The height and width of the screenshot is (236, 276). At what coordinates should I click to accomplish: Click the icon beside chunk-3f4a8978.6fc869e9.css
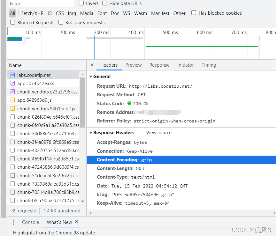12,142
